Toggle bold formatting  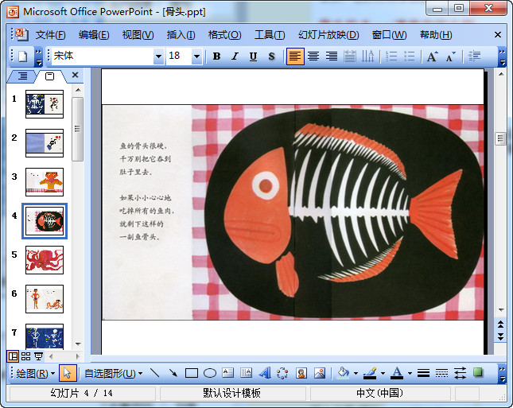(x=216, y=56)
